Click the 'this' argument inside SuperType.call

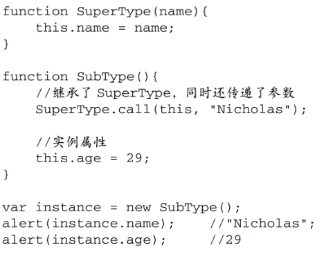tap(176, 109)
